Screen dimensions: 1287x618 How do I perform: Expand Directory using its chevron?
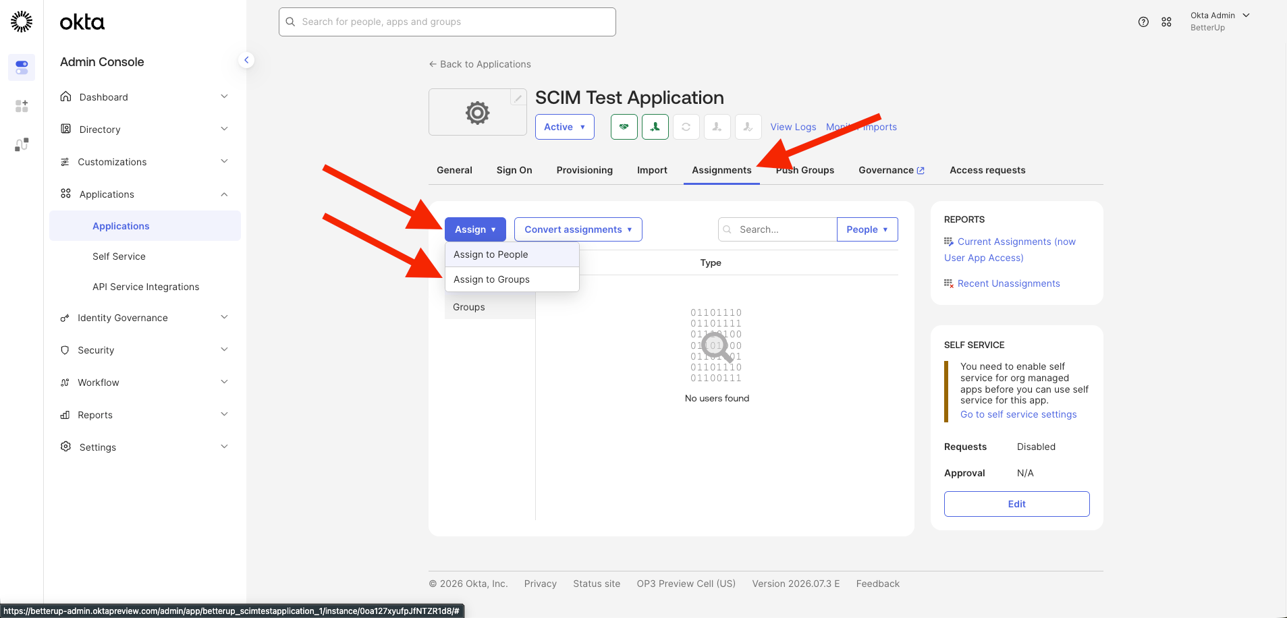pyautogui.click(x=225, y=129)
